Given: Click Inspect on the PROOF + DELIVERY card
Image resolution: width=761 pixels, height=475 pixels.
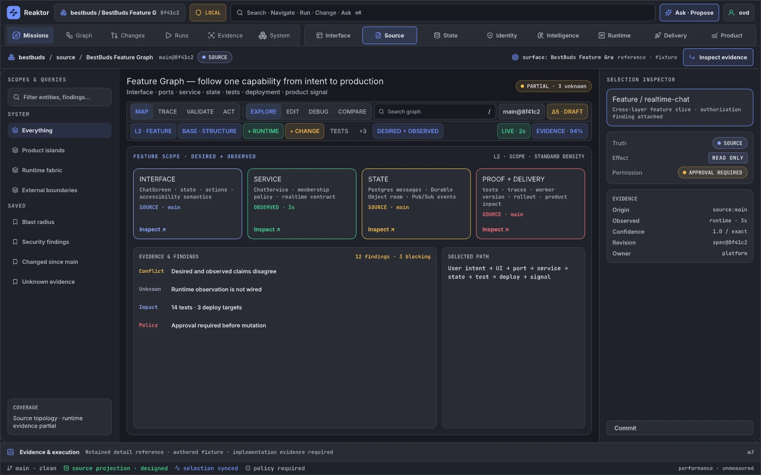Looking at the screenshot, I should coord(495,230).
